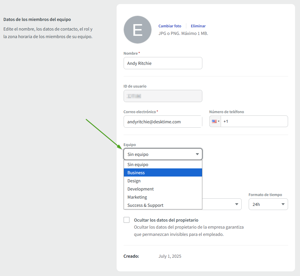Screen dimensions: 300x276
Task: Enable Ocultar los datos del propietario checkbox
Action: (x=127, y=220)
